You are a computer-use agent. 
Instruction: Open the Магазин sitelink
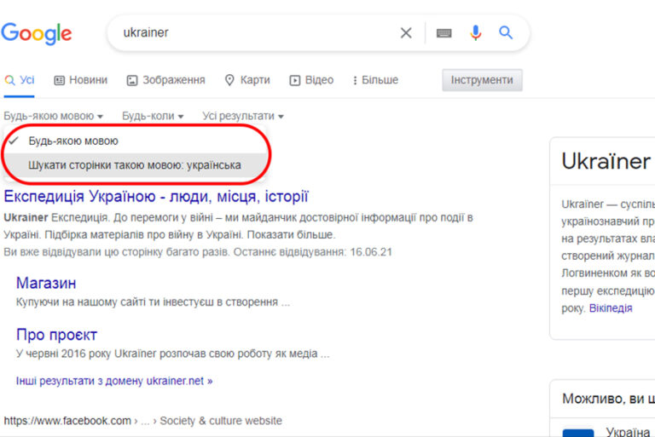46,284
